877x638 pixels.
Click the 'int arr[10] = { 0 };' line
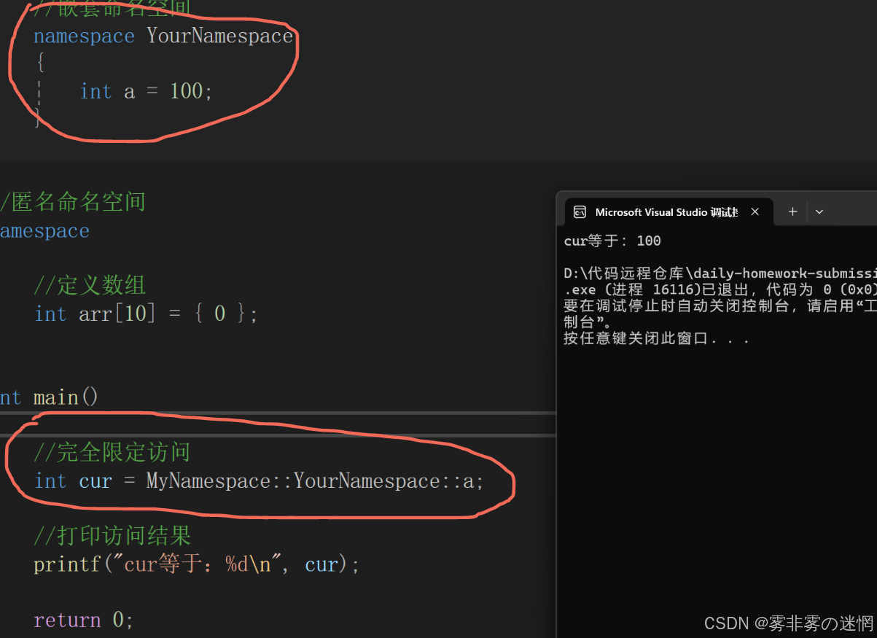point(146,314)
